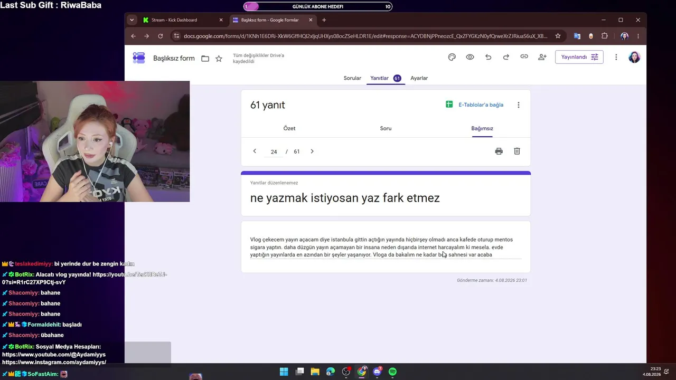Open a new browser tab

pyautogui.click(x=324, y=20)
